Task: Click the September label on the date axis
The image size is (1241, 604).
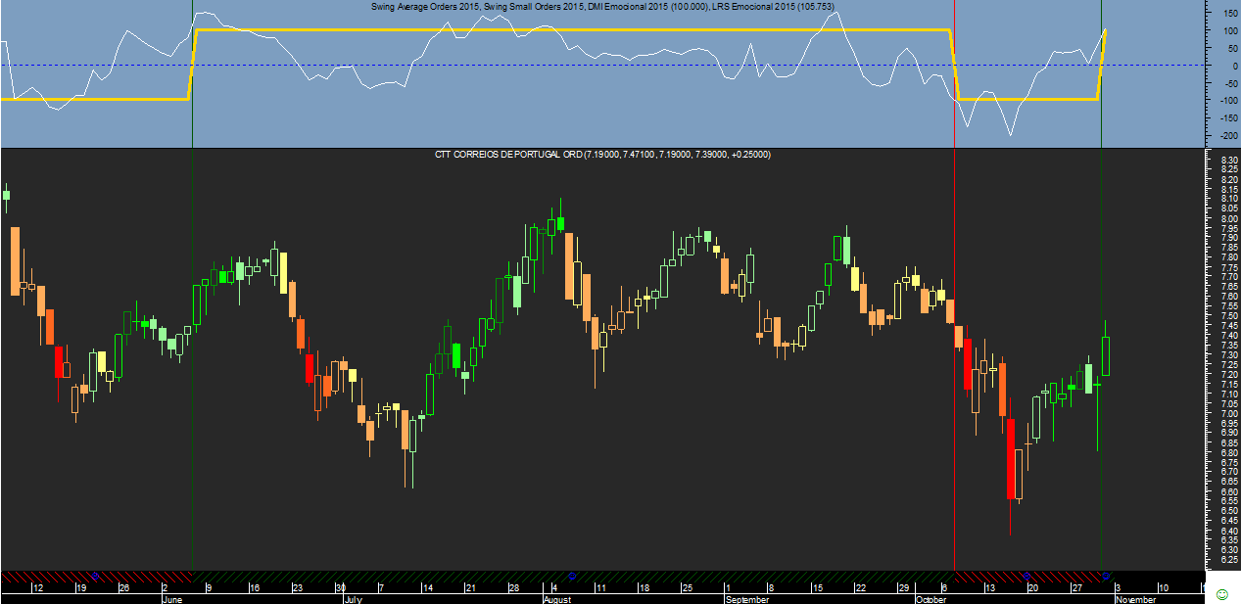Action: (x=746, y=598)
